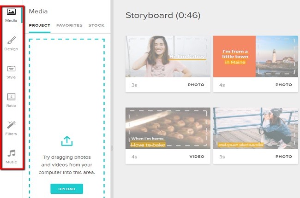Open Filters magic wand icon
The image size is (300, 198).
pyautogui.click(x=11, y=125)
